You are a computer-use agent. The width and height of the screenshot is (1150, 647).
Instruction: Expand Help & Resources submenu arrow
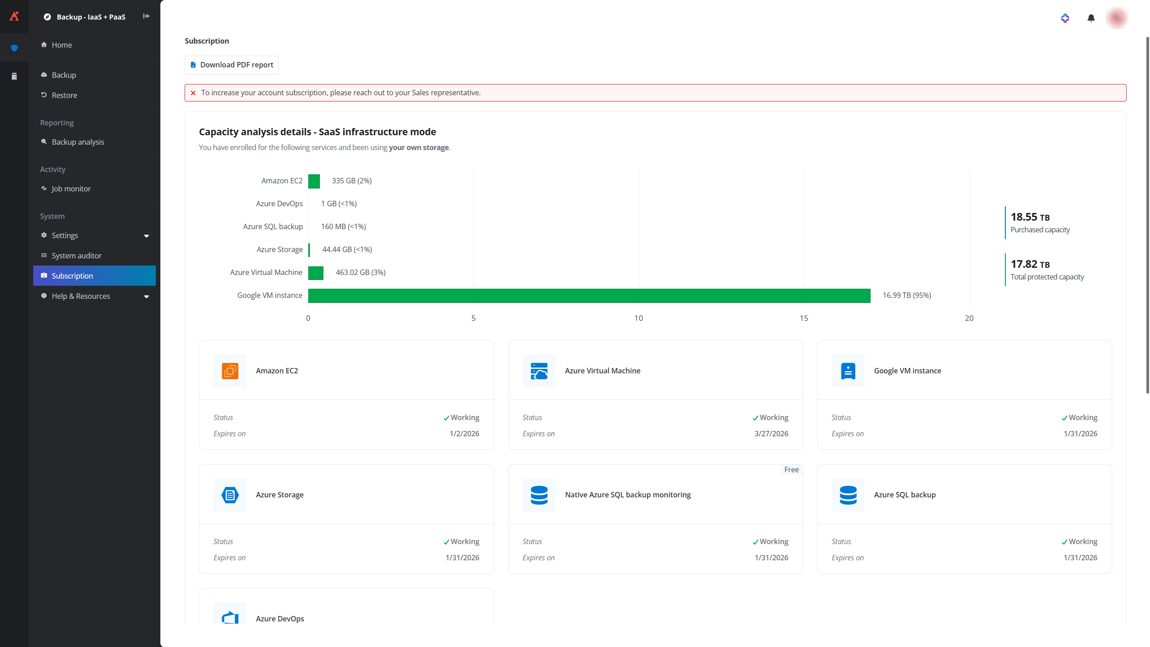point(146,297)
